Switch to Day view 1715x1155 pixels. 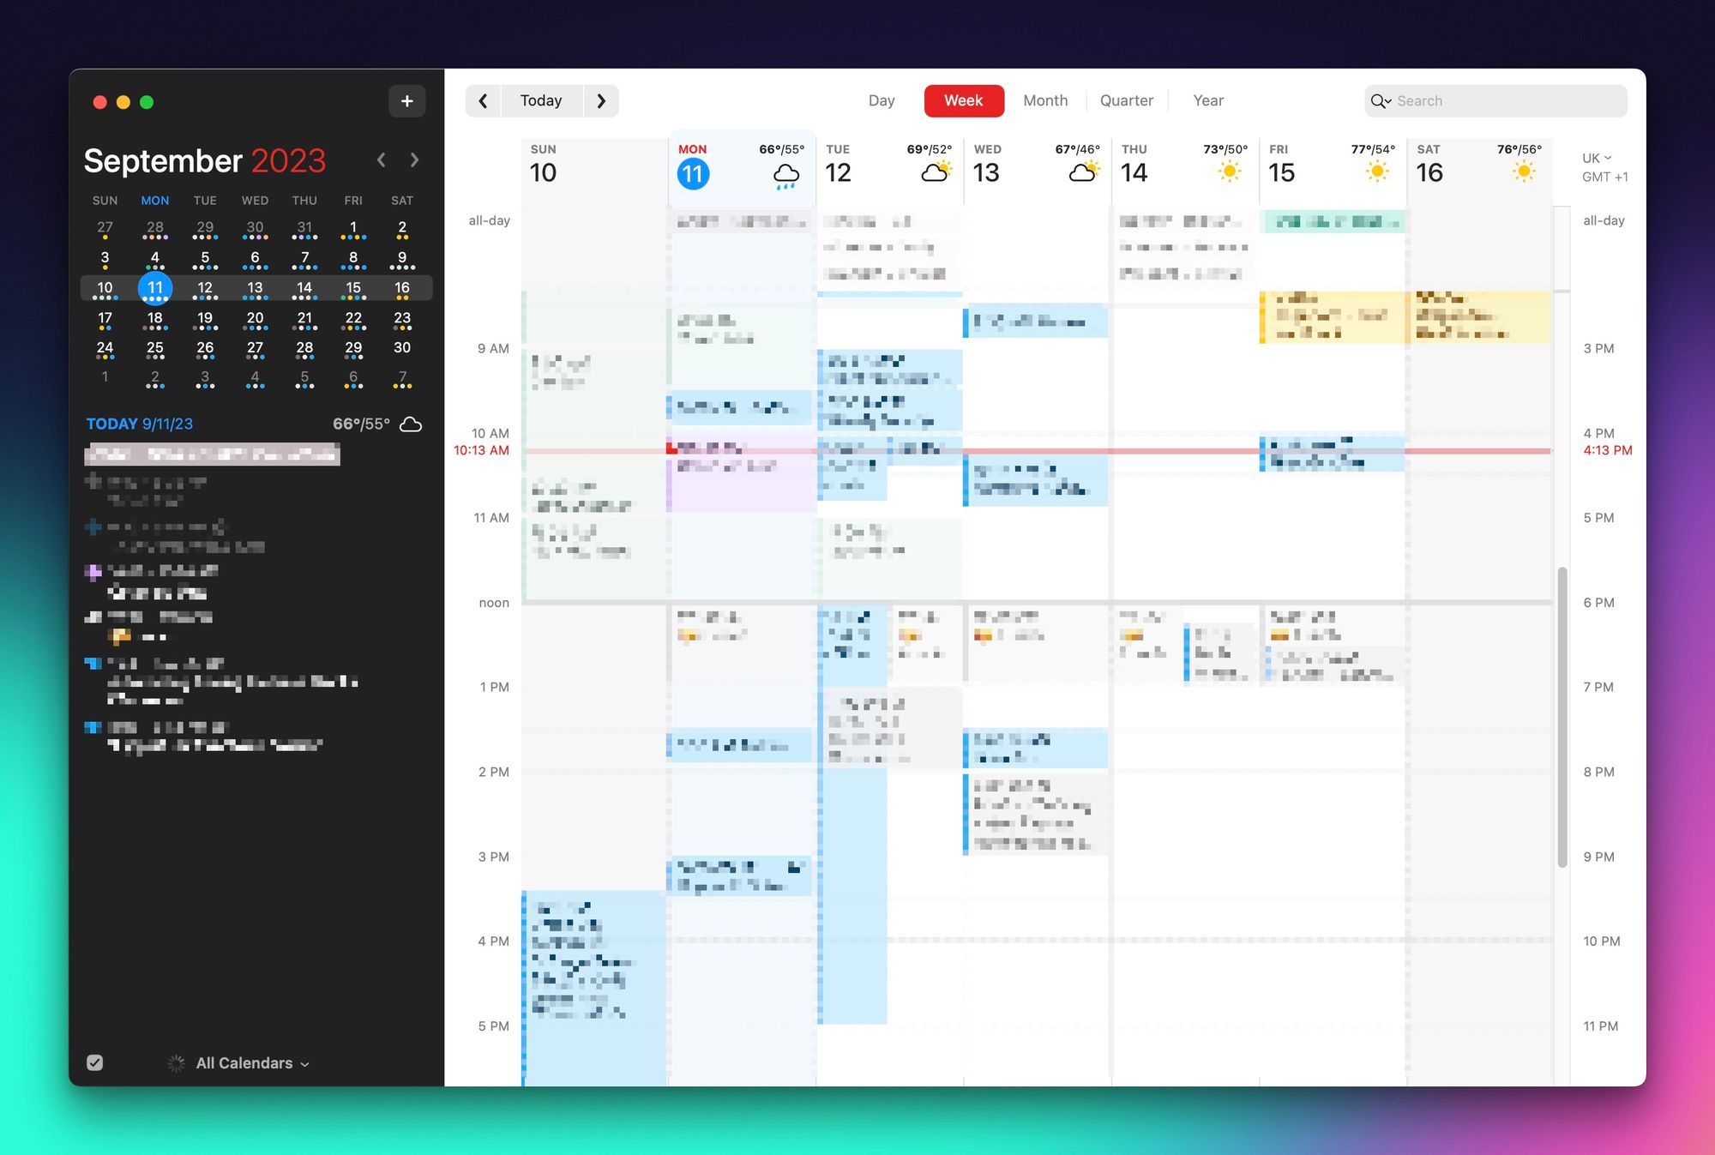(882, 100)
